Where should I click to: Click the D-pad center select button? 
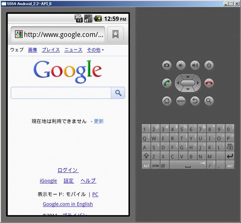188,83
